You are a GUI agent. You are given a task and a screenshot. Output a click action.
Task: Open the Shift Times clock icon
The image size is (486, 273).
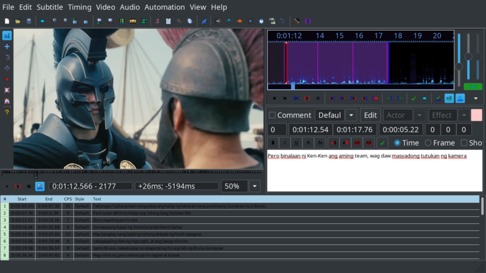coord(261,21)
